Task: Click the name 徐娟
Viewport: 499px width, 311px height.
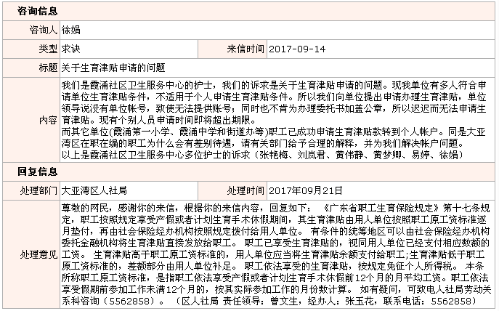Action: [x=71, y=31]
